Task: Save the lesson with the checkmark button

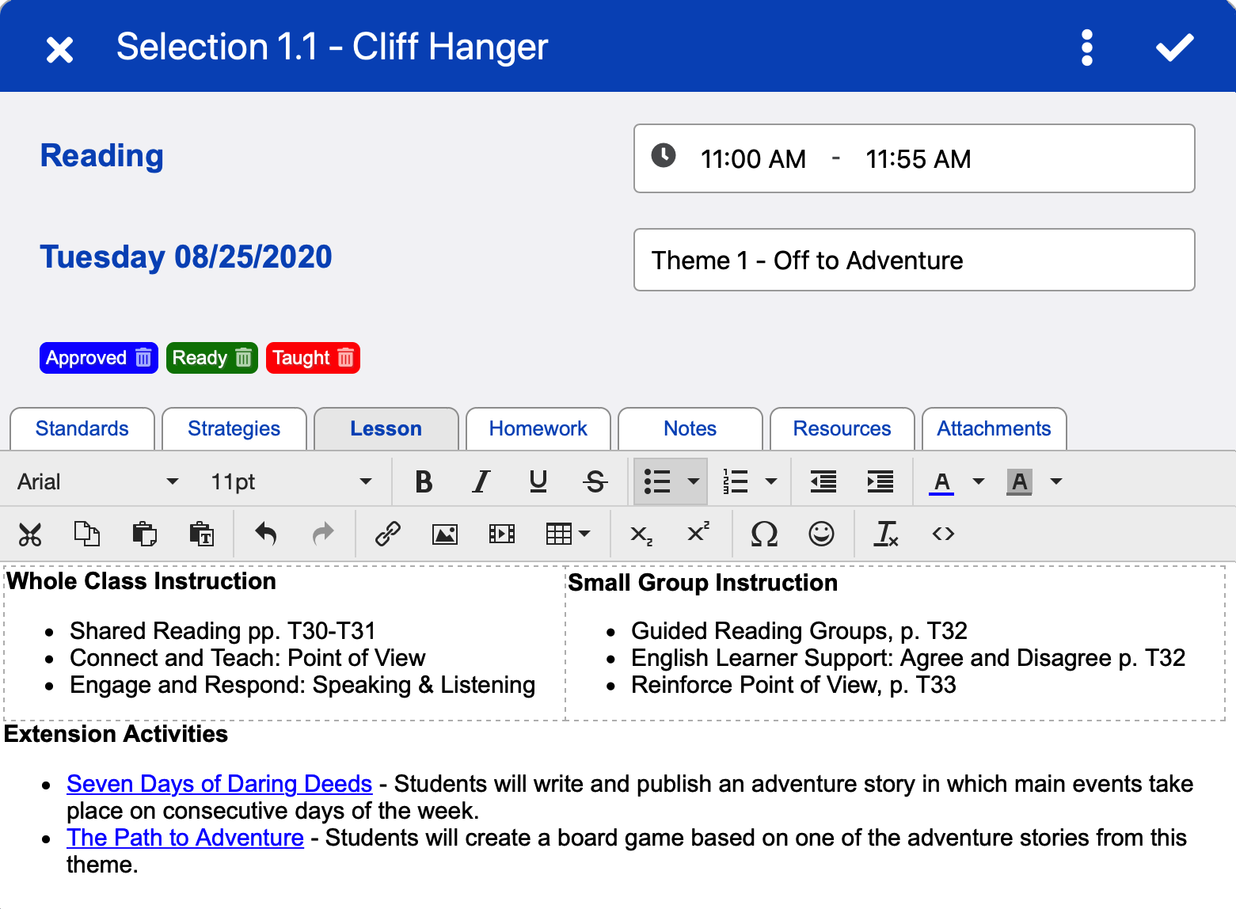Action: (x=1175, y=46)
